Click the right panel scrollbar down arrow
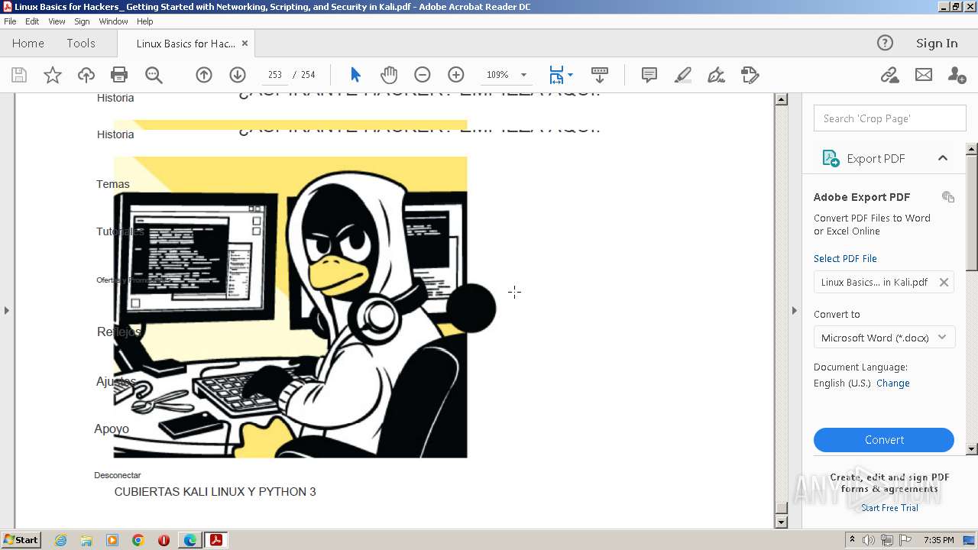 point(972,449)
